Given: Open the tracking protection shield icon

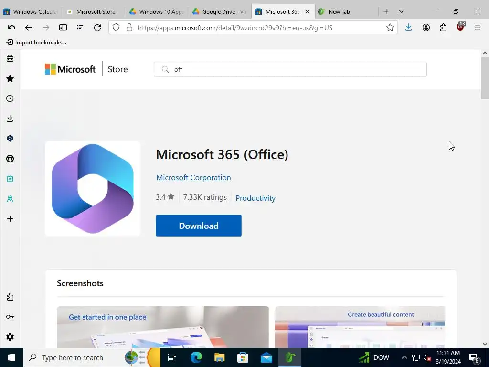Looking at the screenshot, I should 116,27.
